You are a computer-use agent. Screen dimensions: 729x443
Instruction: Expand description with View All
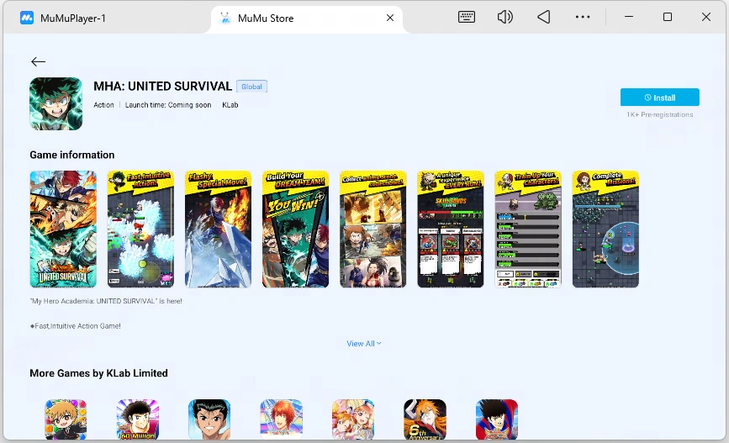363,344
